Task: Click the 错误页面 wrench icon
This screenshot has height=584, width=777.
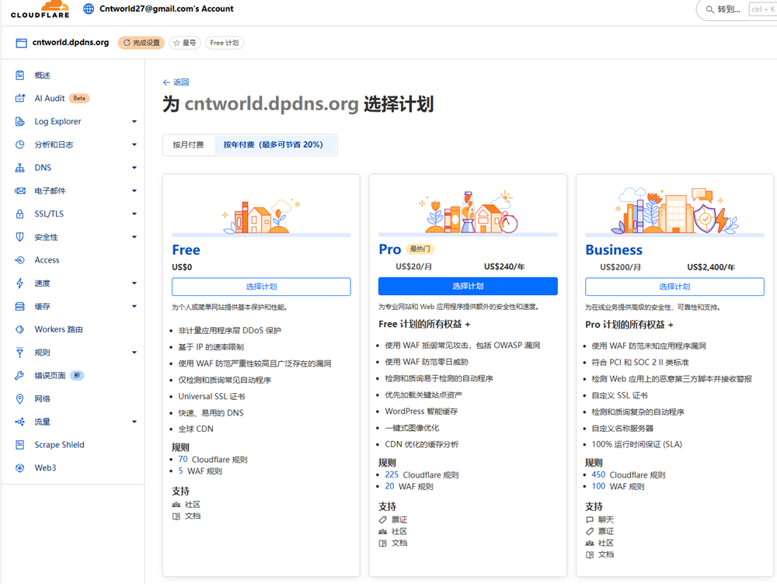Action: click(x=20, y=375)
